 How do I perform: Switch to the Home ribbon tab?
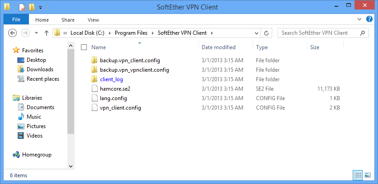coord(42,20)
